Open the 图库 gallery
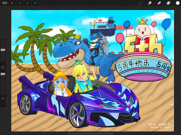 click(x=5, y=3)
